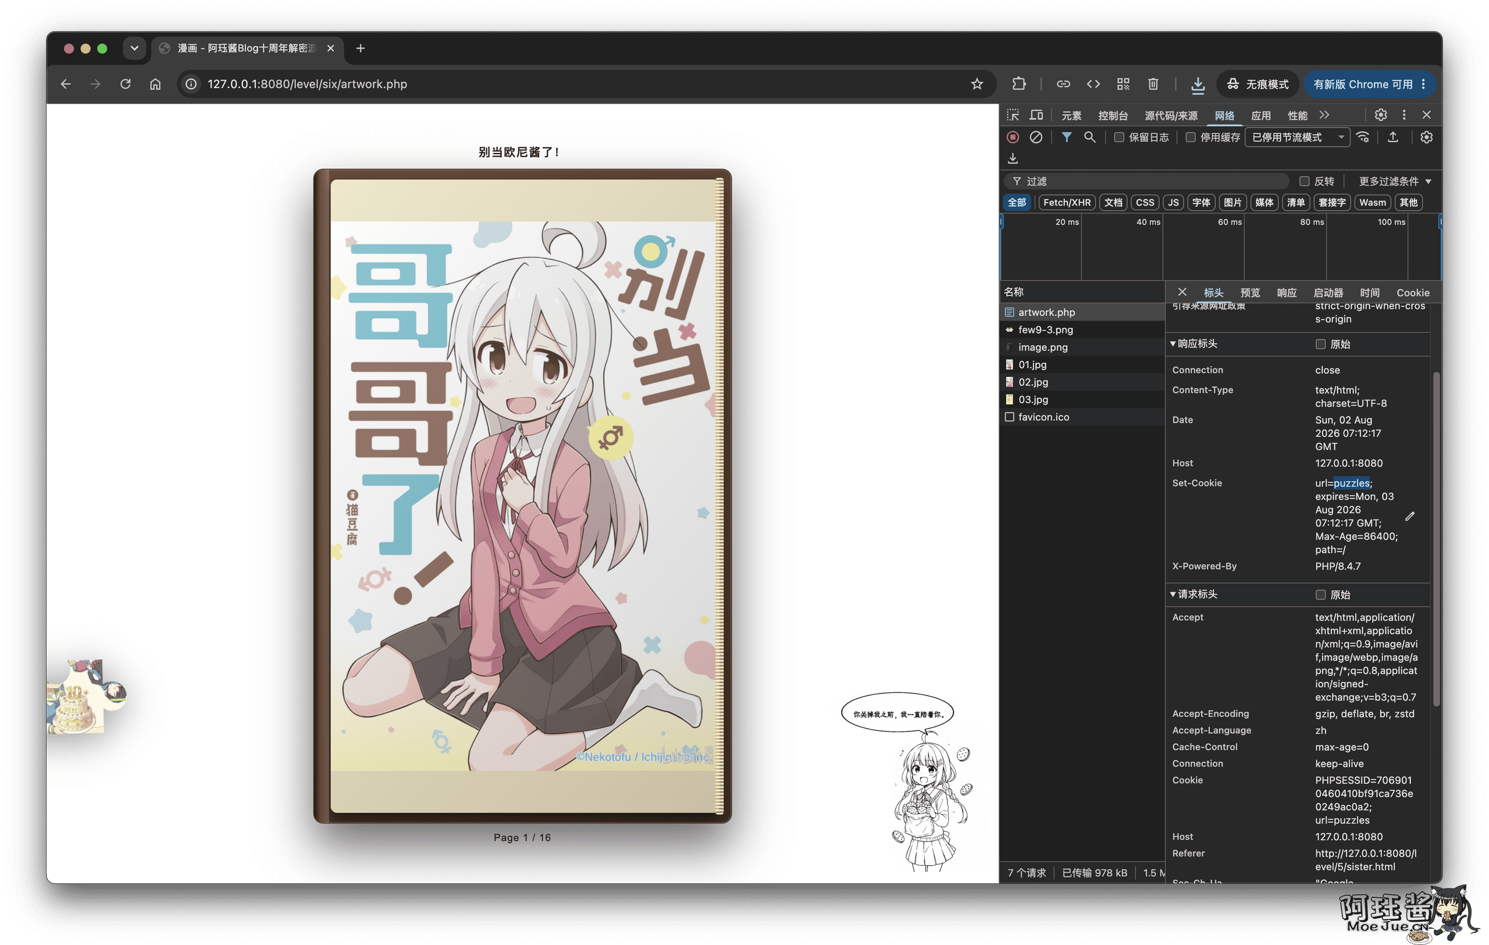Screen dimensions: 1489x945
Task: Open the downloads icon in toolbar
Action: coord(1198,84)
